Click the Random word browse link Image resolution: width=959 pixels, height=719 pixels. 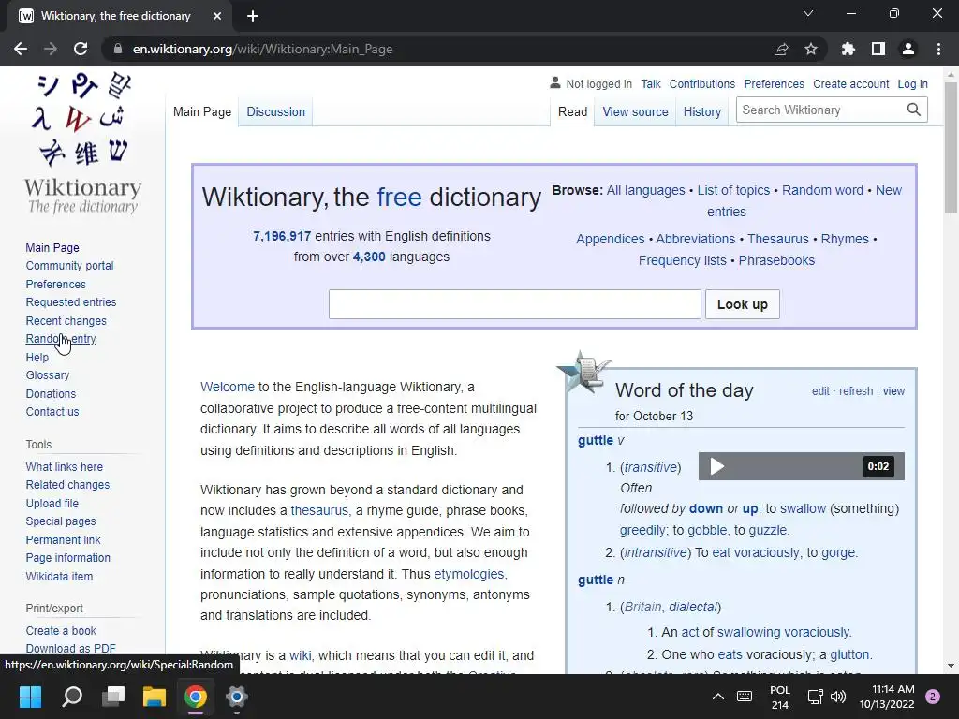point(822,190)
